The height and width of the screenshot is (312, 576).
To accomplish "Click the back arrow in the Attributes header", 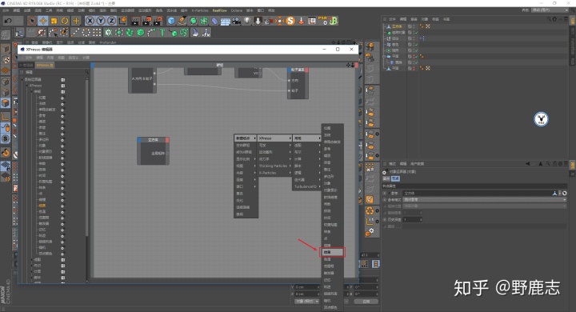I will pyautogui.click(x=528, y=164).
